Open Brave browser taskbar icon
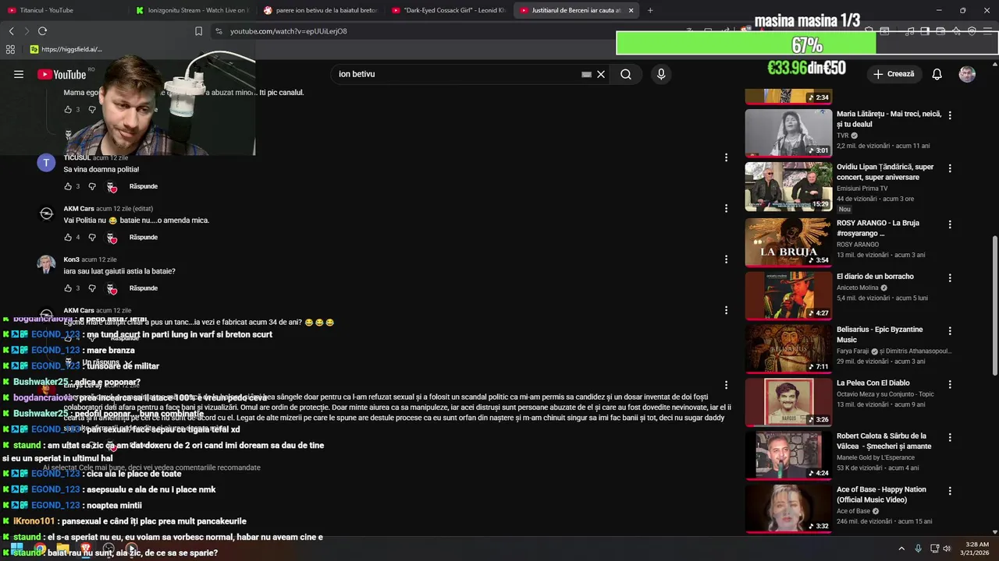Image resolution: width=999 pixels, height=561 pixels. tap(86, 549)
